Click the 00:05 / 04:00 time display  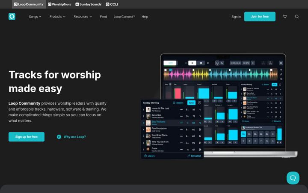click(236, 63)
